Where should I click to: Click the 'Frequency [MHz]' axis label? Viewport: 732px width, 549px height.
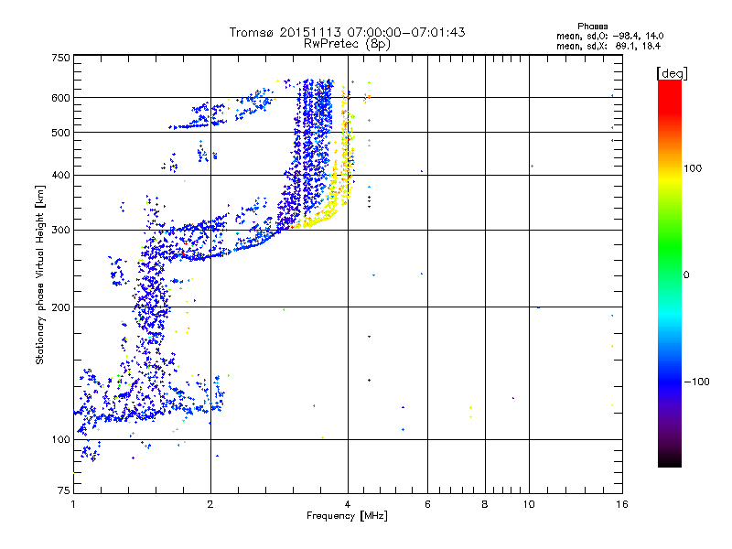(x=347, y=516)
